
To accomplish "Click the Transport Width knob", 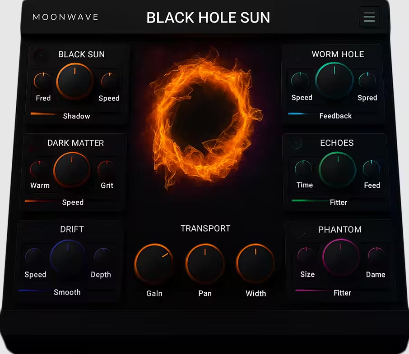I will pos(256,263).
